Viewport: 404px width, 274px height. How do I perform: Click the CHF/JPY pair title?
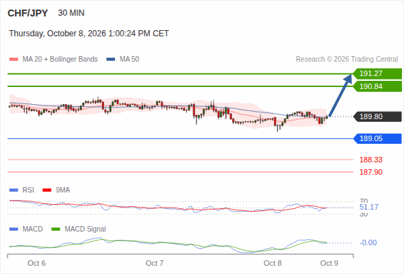click(x=27, y=13)
